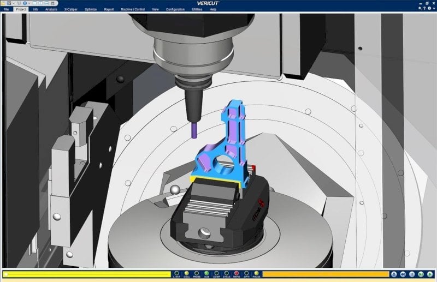This screenshot has width=437, height=282.
Task: Toggle the OPTI status light
Action: tap(246, 274)
